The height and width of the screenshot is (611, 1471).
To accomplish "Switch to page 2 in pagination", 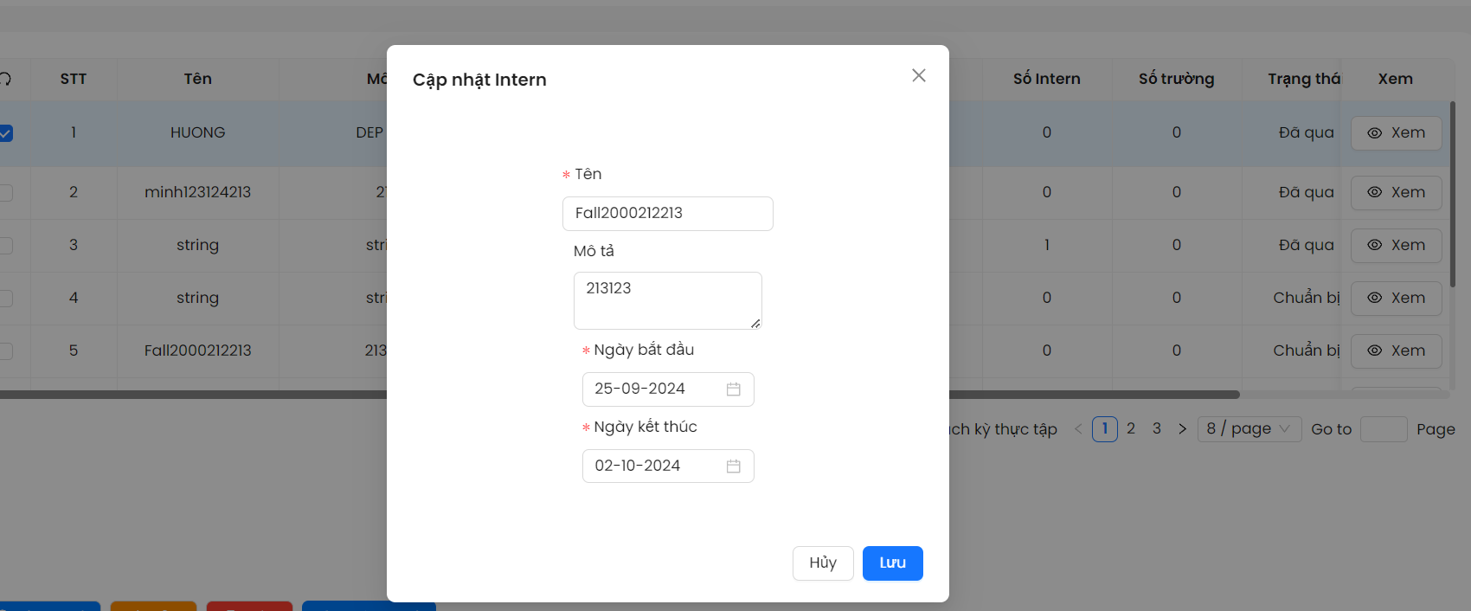I will pyautogui.click(x=1131, y=429).
